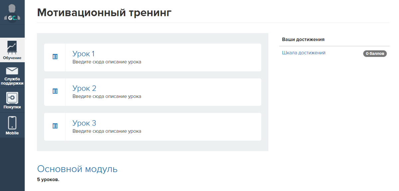Click the list icon beside Урок 3
This screenshot has width=399, height=191.
[x=55, y=126]
